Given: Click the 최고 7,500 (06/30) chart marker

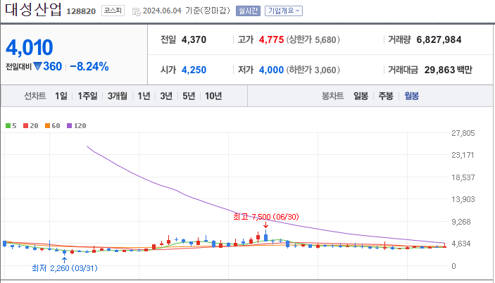Looking at the screenshot, I should pyautogui.click(x=266, y=217).
